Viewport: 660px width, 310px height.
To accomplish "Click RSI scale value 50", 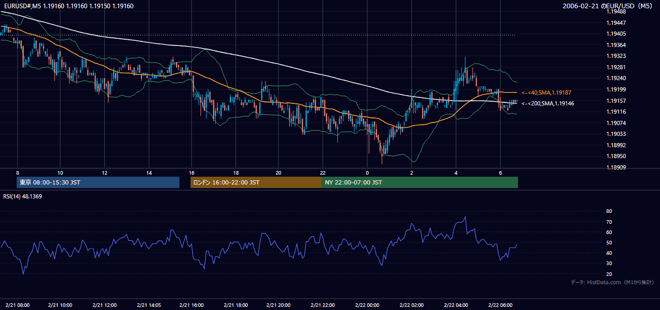I will (609, 243).
